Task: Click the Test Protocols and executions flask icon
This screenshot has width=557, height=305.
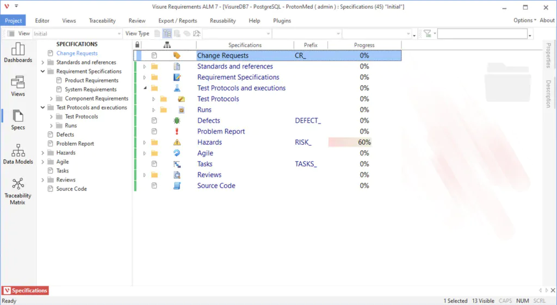Action: pyautogui.click(x=177, y=88)
